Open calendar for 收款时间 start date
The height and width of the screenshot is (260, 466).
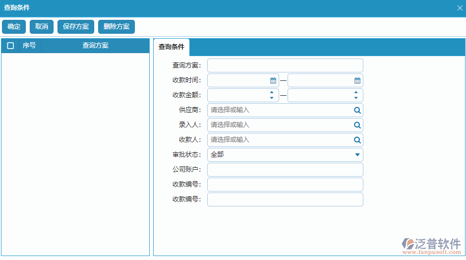[x=273, y=80]
